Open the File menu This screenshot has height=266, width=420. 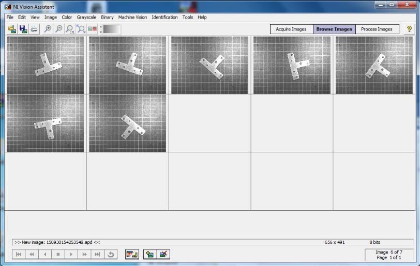[x=10, y=17]
